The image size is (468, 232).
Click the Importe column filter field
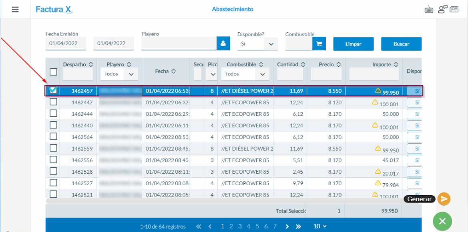tap(374, 74)
